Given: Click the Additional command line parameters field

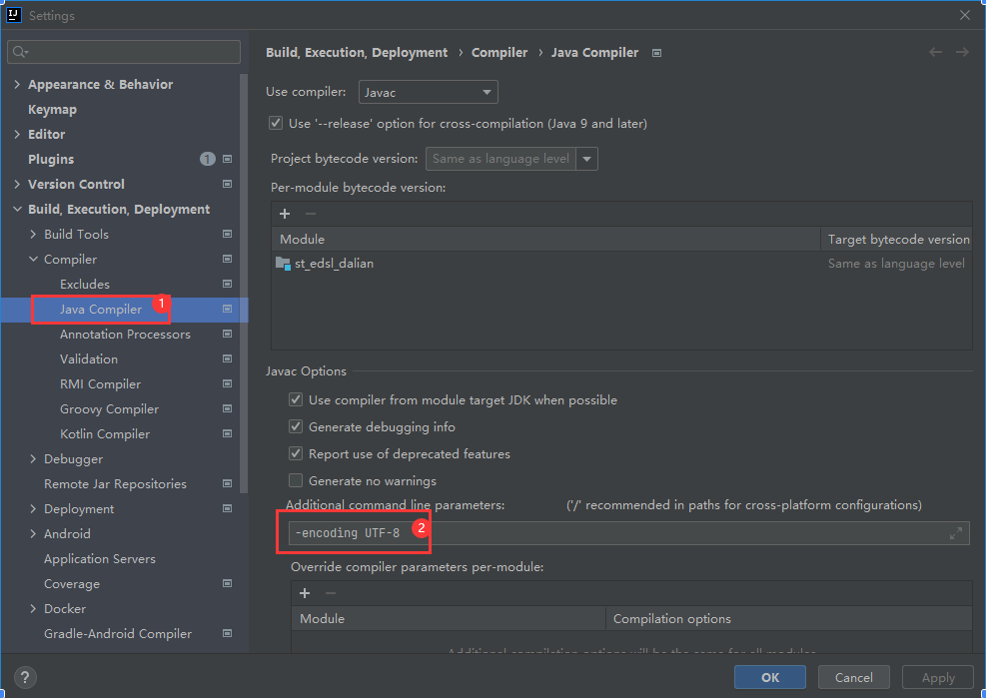Looking at the screenshot, I should click(628, 533).
